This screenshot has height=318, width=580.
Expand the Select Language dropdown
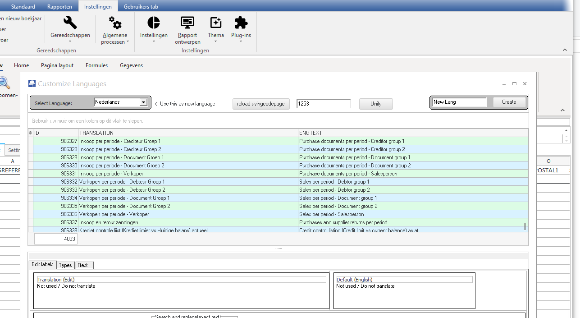(143, 102)
